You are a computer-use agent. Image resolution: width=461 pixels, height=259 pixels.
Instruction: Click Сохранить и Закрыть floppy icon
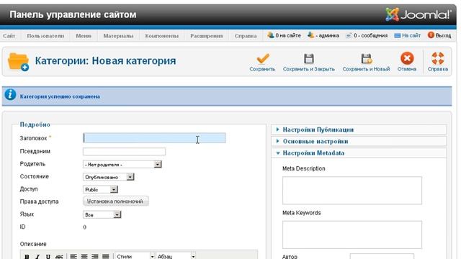point(309,58)
